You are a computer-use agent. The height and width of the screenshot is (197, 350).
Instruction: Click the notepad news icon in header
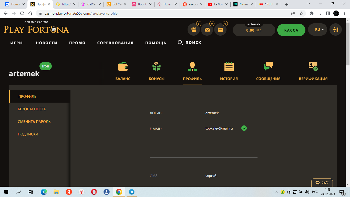coord(220,30)
